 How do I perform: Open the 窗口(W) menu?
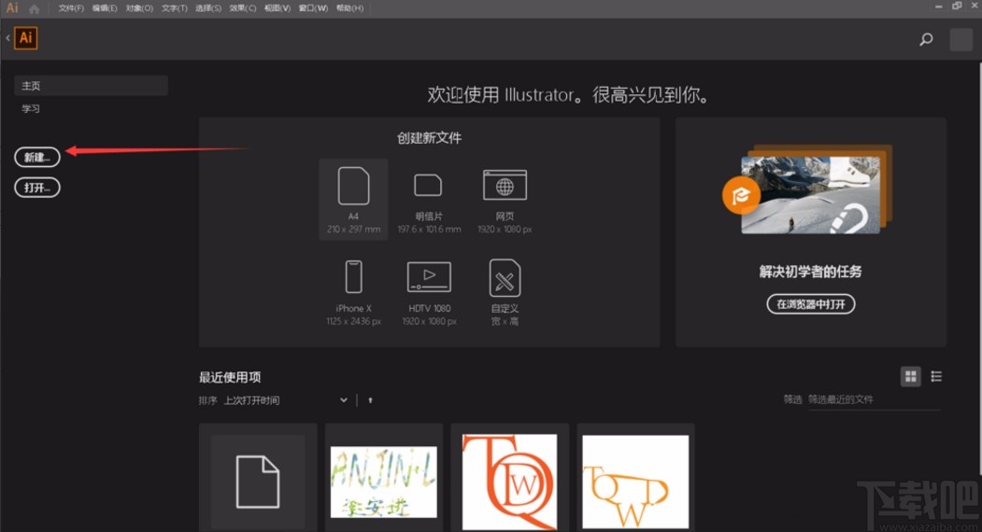click(313, 8)
